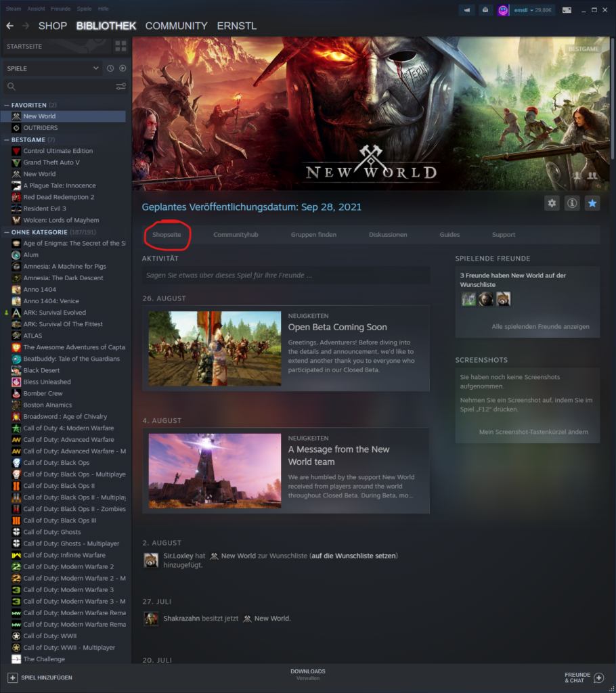Screen dimensions: 616x693
Task: Click auf die Wunschliste setzen link
Action: point(355,556)
